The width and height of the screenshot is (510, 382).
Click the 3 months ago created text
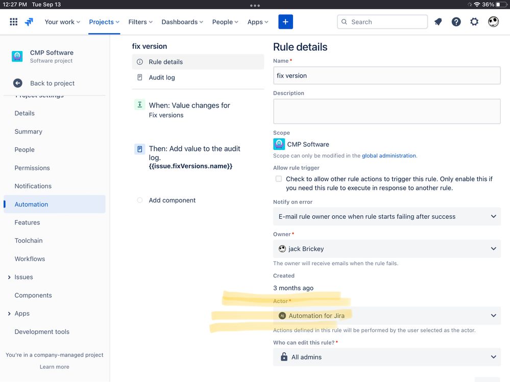click(x=294, y=288)
